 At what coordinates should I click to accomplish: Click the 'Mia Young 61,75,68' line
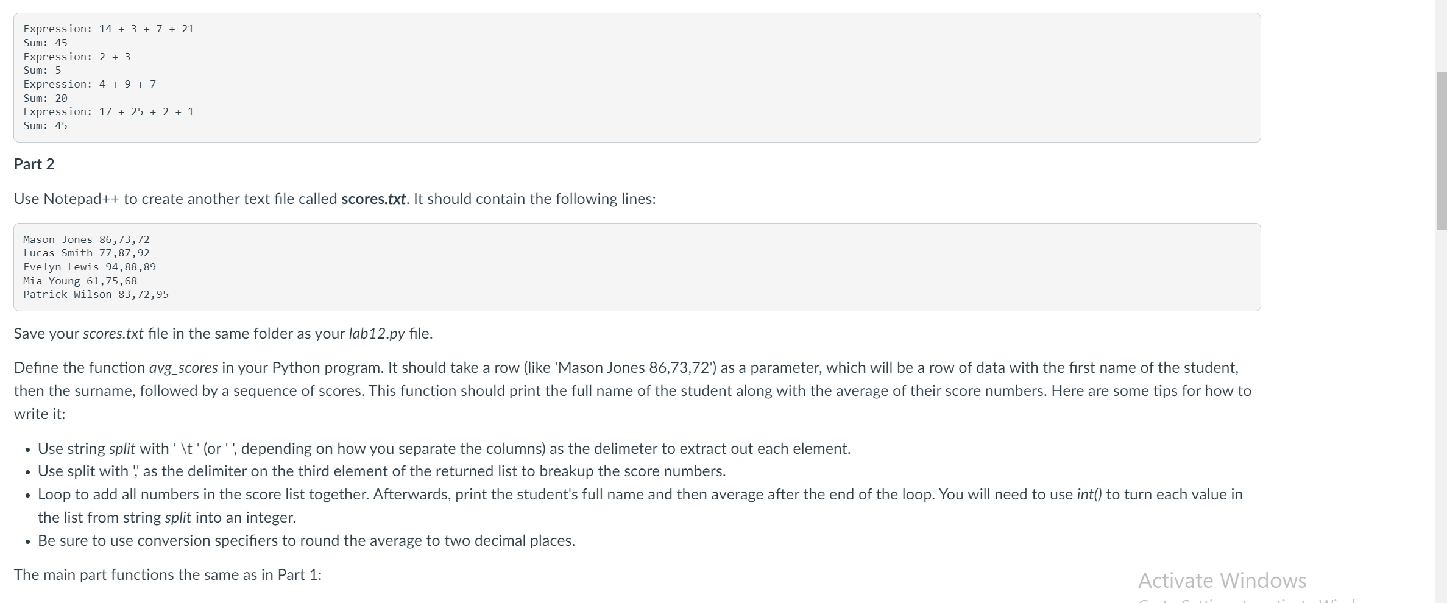[x=80, y=281]
